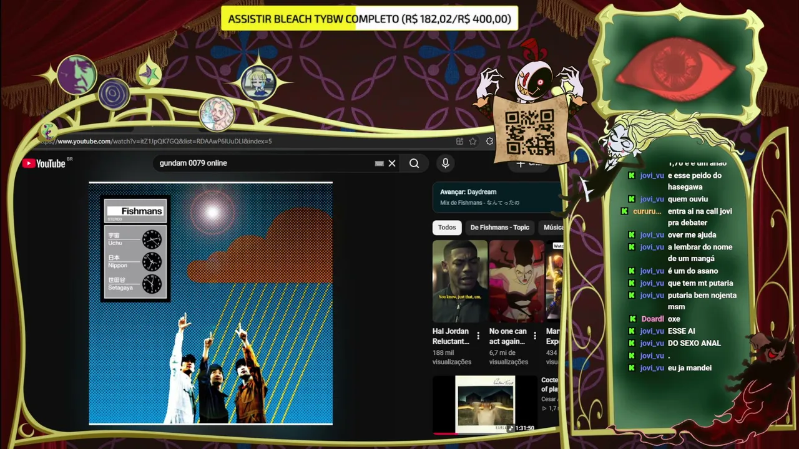Click chat message 'oxe'
This screenshot has height=449, width=799.
(674, 319)
